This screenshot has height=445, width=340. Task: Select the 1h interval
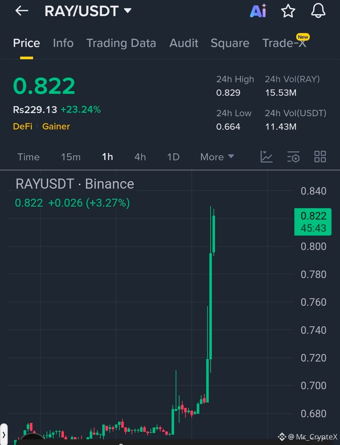coord(107,157)
